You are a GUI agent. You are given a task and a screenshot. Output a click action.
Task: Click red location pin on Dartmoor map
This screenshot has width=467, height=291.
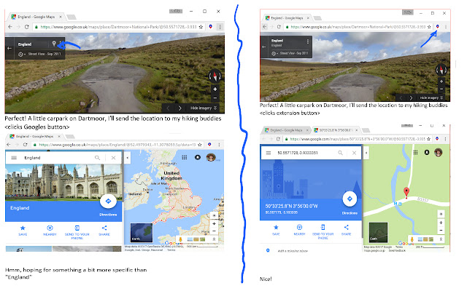[406, 192]
